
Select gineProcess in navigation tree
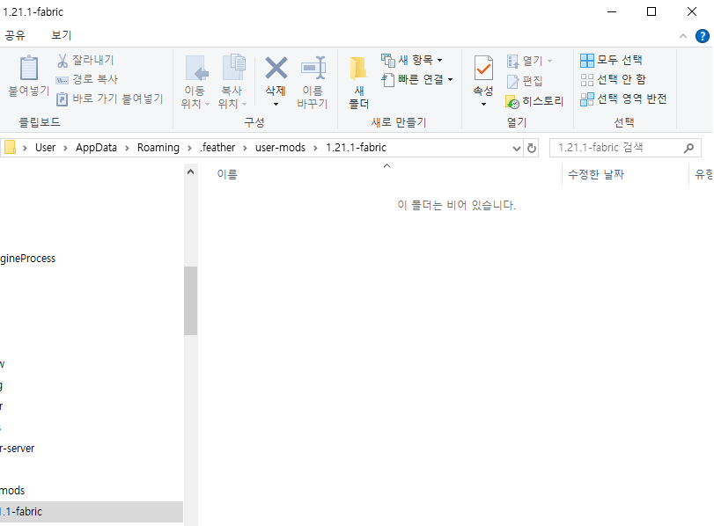pos(28,259)
